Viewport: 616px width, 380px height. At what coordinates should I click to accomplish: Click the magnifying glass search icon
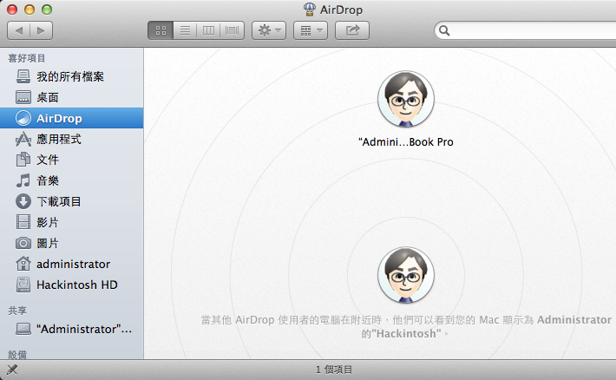coord(444,30)
